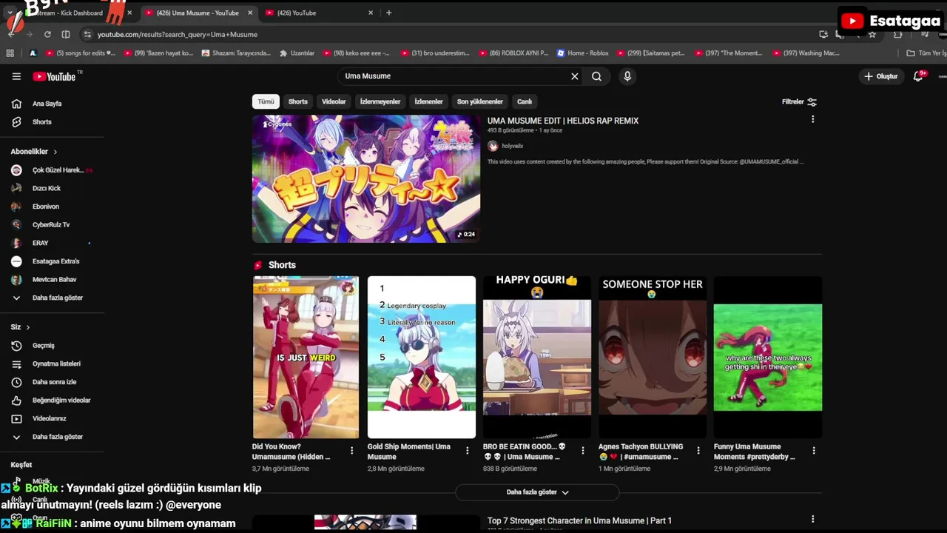Open options menu for Funny Uma Musume Moments short
This screenshot has height=533, width=947.
(x=814, y=450)
